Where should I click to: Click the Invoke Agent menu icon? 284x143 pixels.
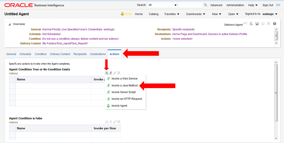(108, 106)
